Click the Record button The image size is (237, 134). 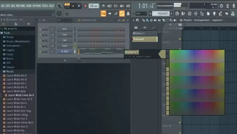[85, 6]
